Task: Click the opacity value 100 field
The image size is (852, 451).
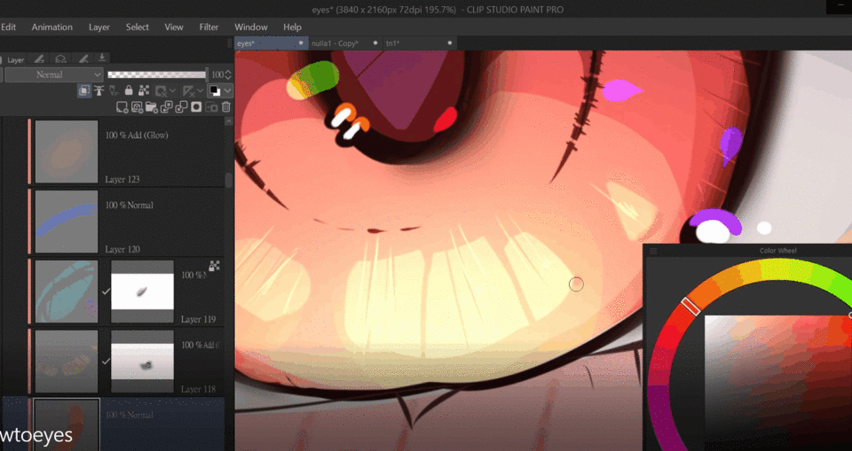Action: coord(217,75)
